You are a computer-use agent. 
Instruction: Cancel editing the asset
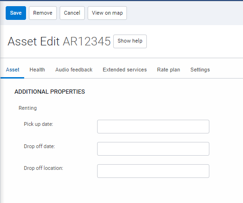click(72, 13)
